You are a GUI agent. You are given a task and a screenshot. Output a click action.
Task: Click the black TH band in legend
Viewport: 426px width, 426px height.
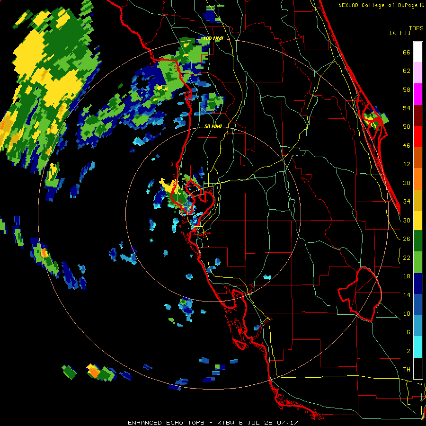coord(418,368)
